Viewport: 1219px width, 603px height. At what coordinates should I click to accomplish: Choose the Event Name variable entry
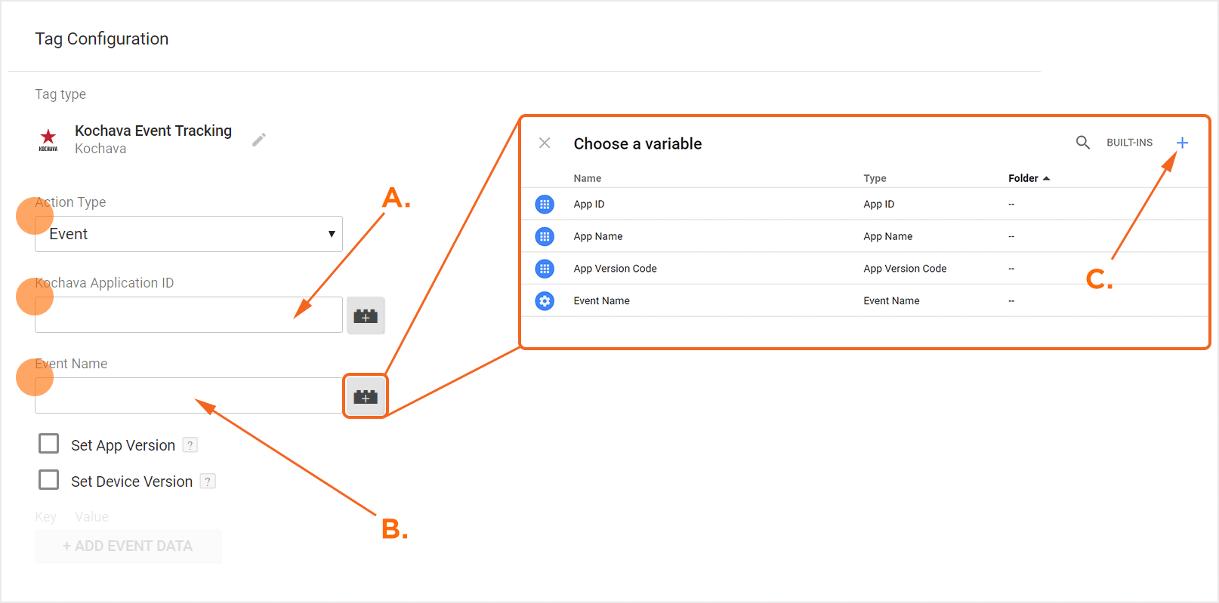(x=601, y=301)
